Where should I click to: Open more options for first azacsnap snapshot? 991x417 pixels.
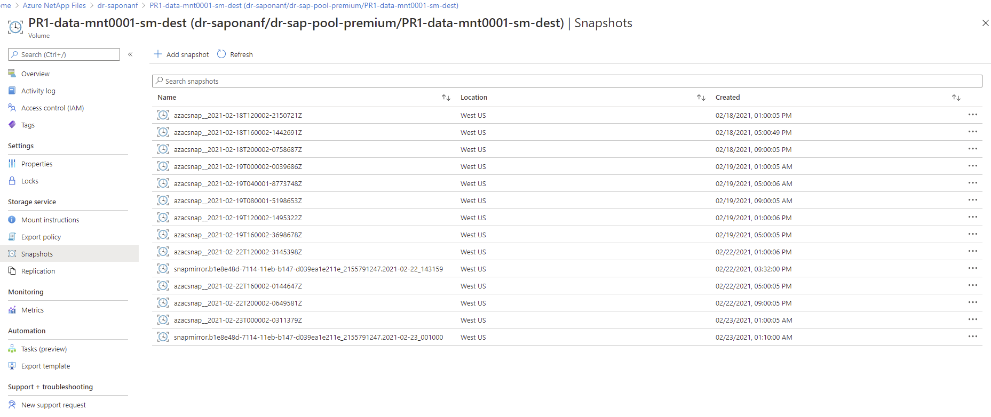973,115
